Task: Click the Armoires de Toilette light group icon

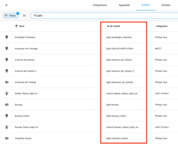Action: [x=7, y=82]
